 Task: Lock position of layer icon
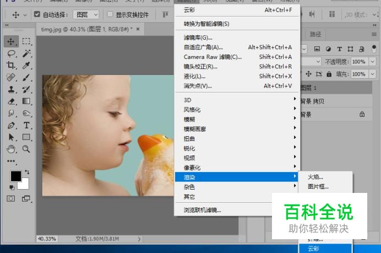308,74
